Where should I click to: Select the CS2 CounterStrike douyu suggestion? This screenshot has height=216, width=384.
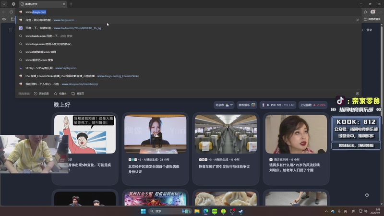click(188, 76)
